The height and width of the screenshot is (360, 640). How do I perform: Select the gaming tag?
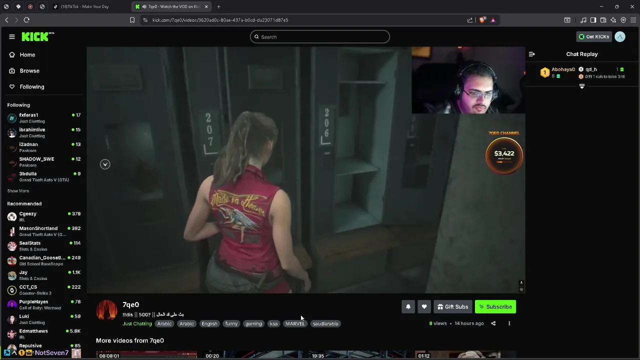click(253, 323)
